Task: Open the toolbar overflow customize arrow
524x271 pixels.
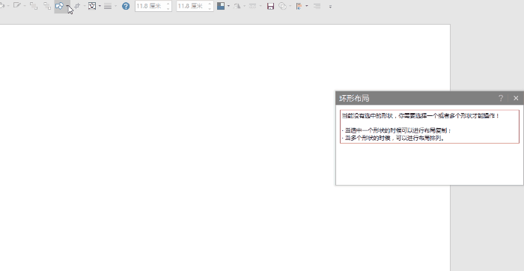Action: click(x=330, y=6)
